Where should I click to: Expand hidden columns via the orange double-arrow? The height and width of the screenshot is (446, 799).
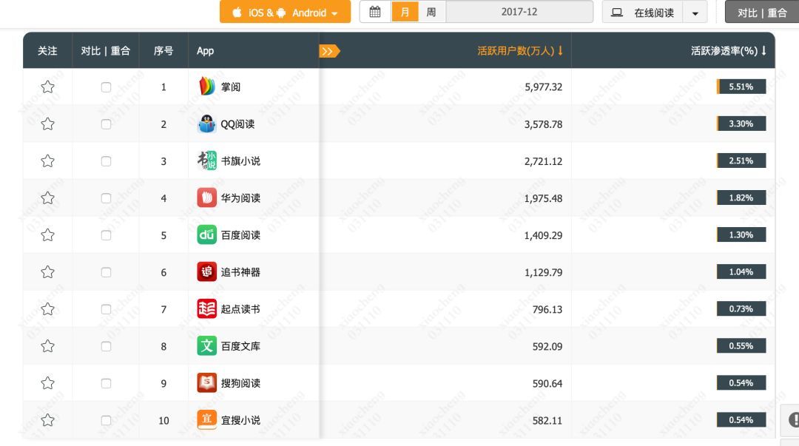[x=328, y=51]
